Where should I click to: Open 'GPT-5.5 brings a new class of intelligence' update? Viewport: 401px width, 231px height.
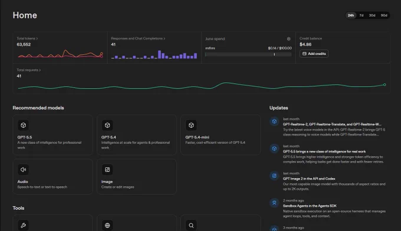point(324,151)
